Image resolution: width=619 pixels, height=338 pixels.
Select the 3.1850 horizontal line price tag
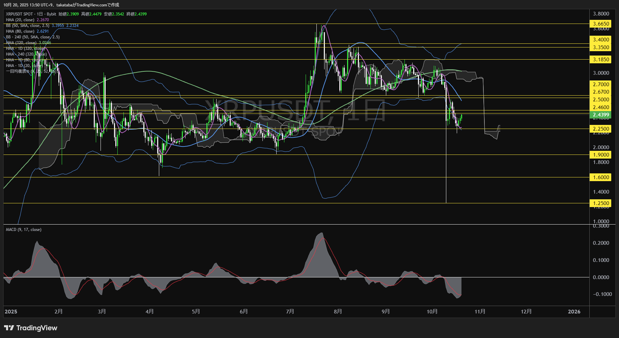click(x=601, y=59)
